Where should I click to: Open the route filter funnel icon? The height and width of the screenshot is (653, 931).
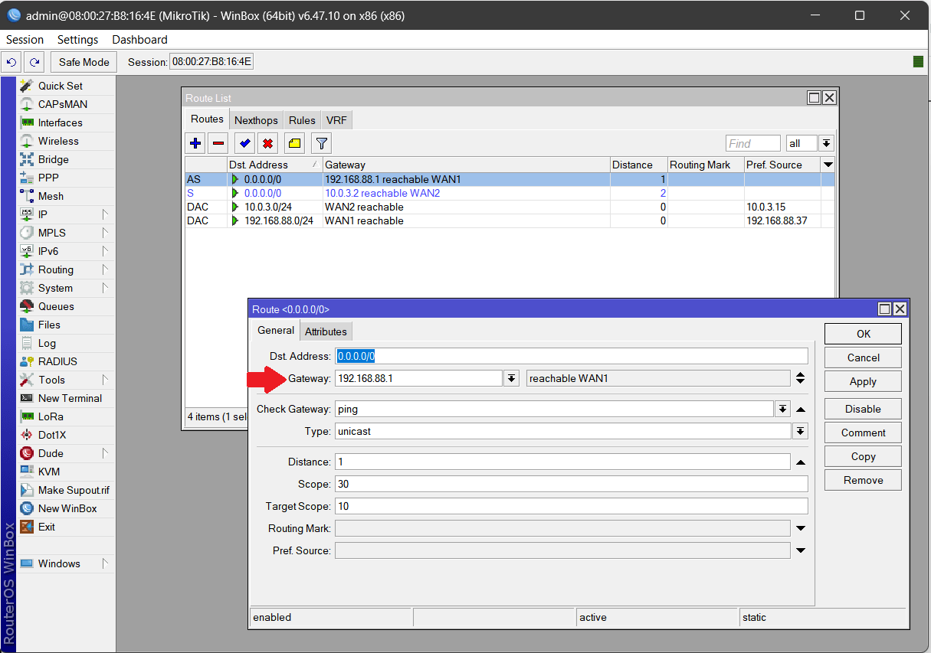(320, 143)
